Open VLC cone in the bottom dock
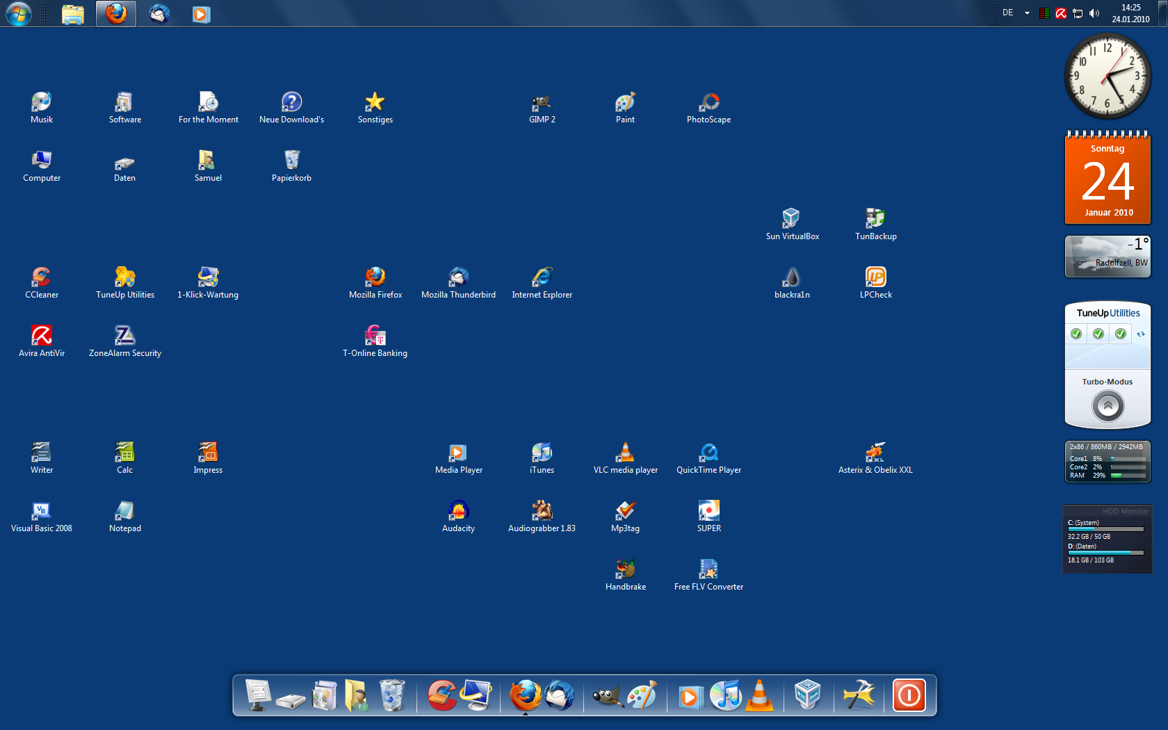The height and width of the screenshot is (730, 1168). click(760, 695)
